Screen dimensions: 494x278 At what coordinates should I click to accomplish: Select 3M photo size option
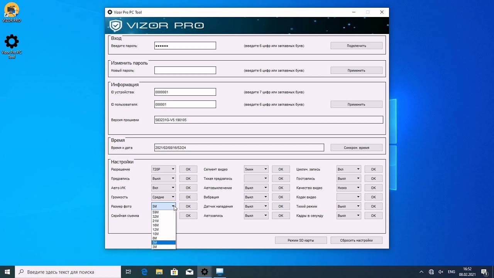[164, 247]
